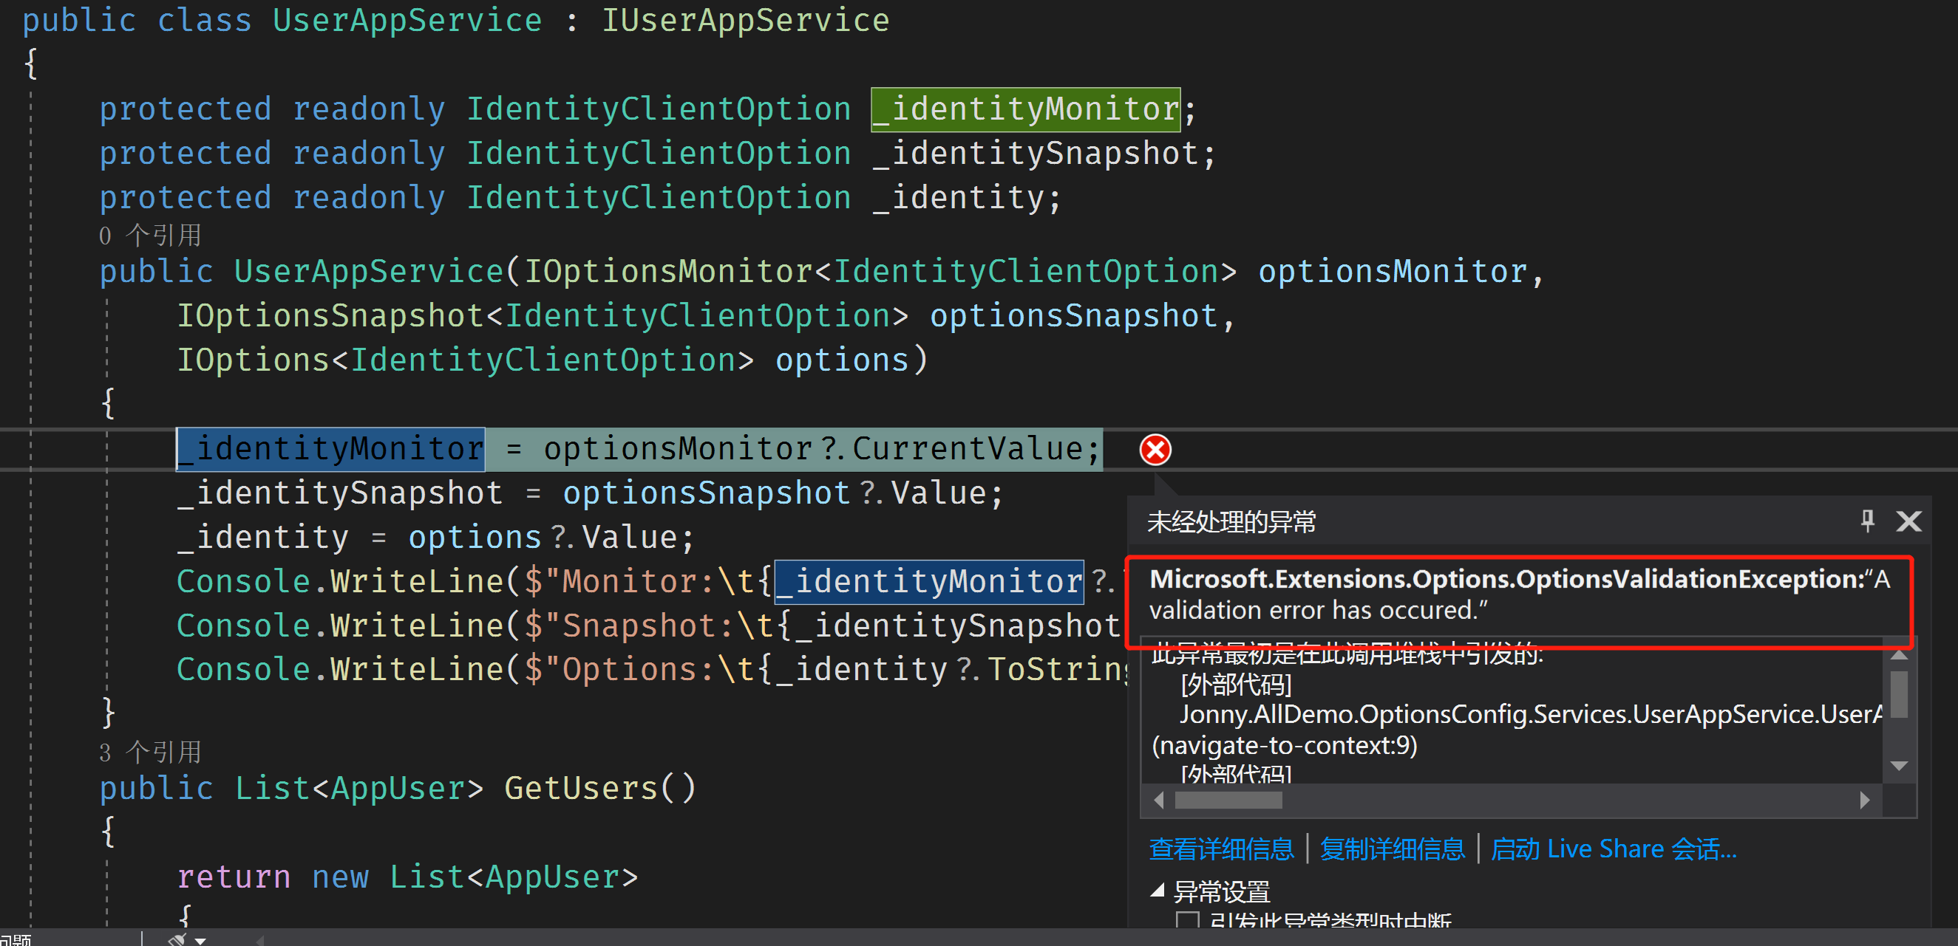Toggle the break-on-this-exception-type checkbox
Viewport: 1958px width, 946px height.
[x=1187, y=920]
